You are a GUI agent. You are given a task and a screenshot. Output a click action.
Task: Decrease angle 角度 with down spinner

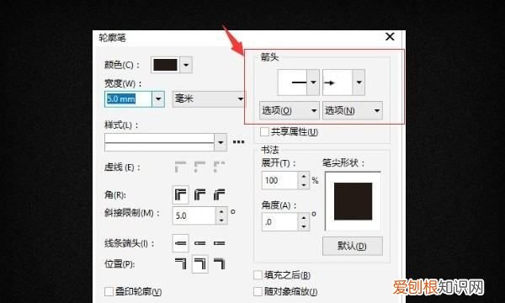303,226
